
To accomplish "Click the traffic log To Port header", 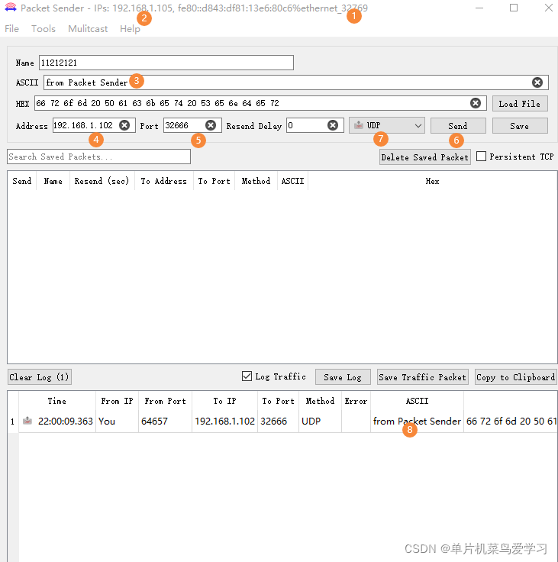I will coord(278,401).
